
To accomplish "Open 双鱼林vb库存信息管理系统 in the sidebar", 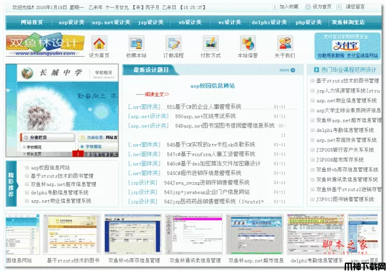I will pos(347,169).
